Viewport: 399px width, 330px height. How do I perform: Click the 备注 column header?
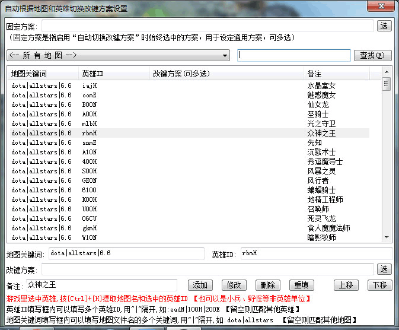coord(336,74)
